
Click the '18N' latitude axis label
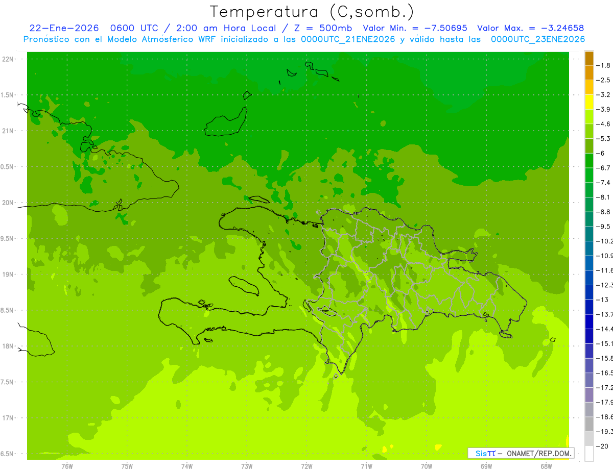coord(8,346)
